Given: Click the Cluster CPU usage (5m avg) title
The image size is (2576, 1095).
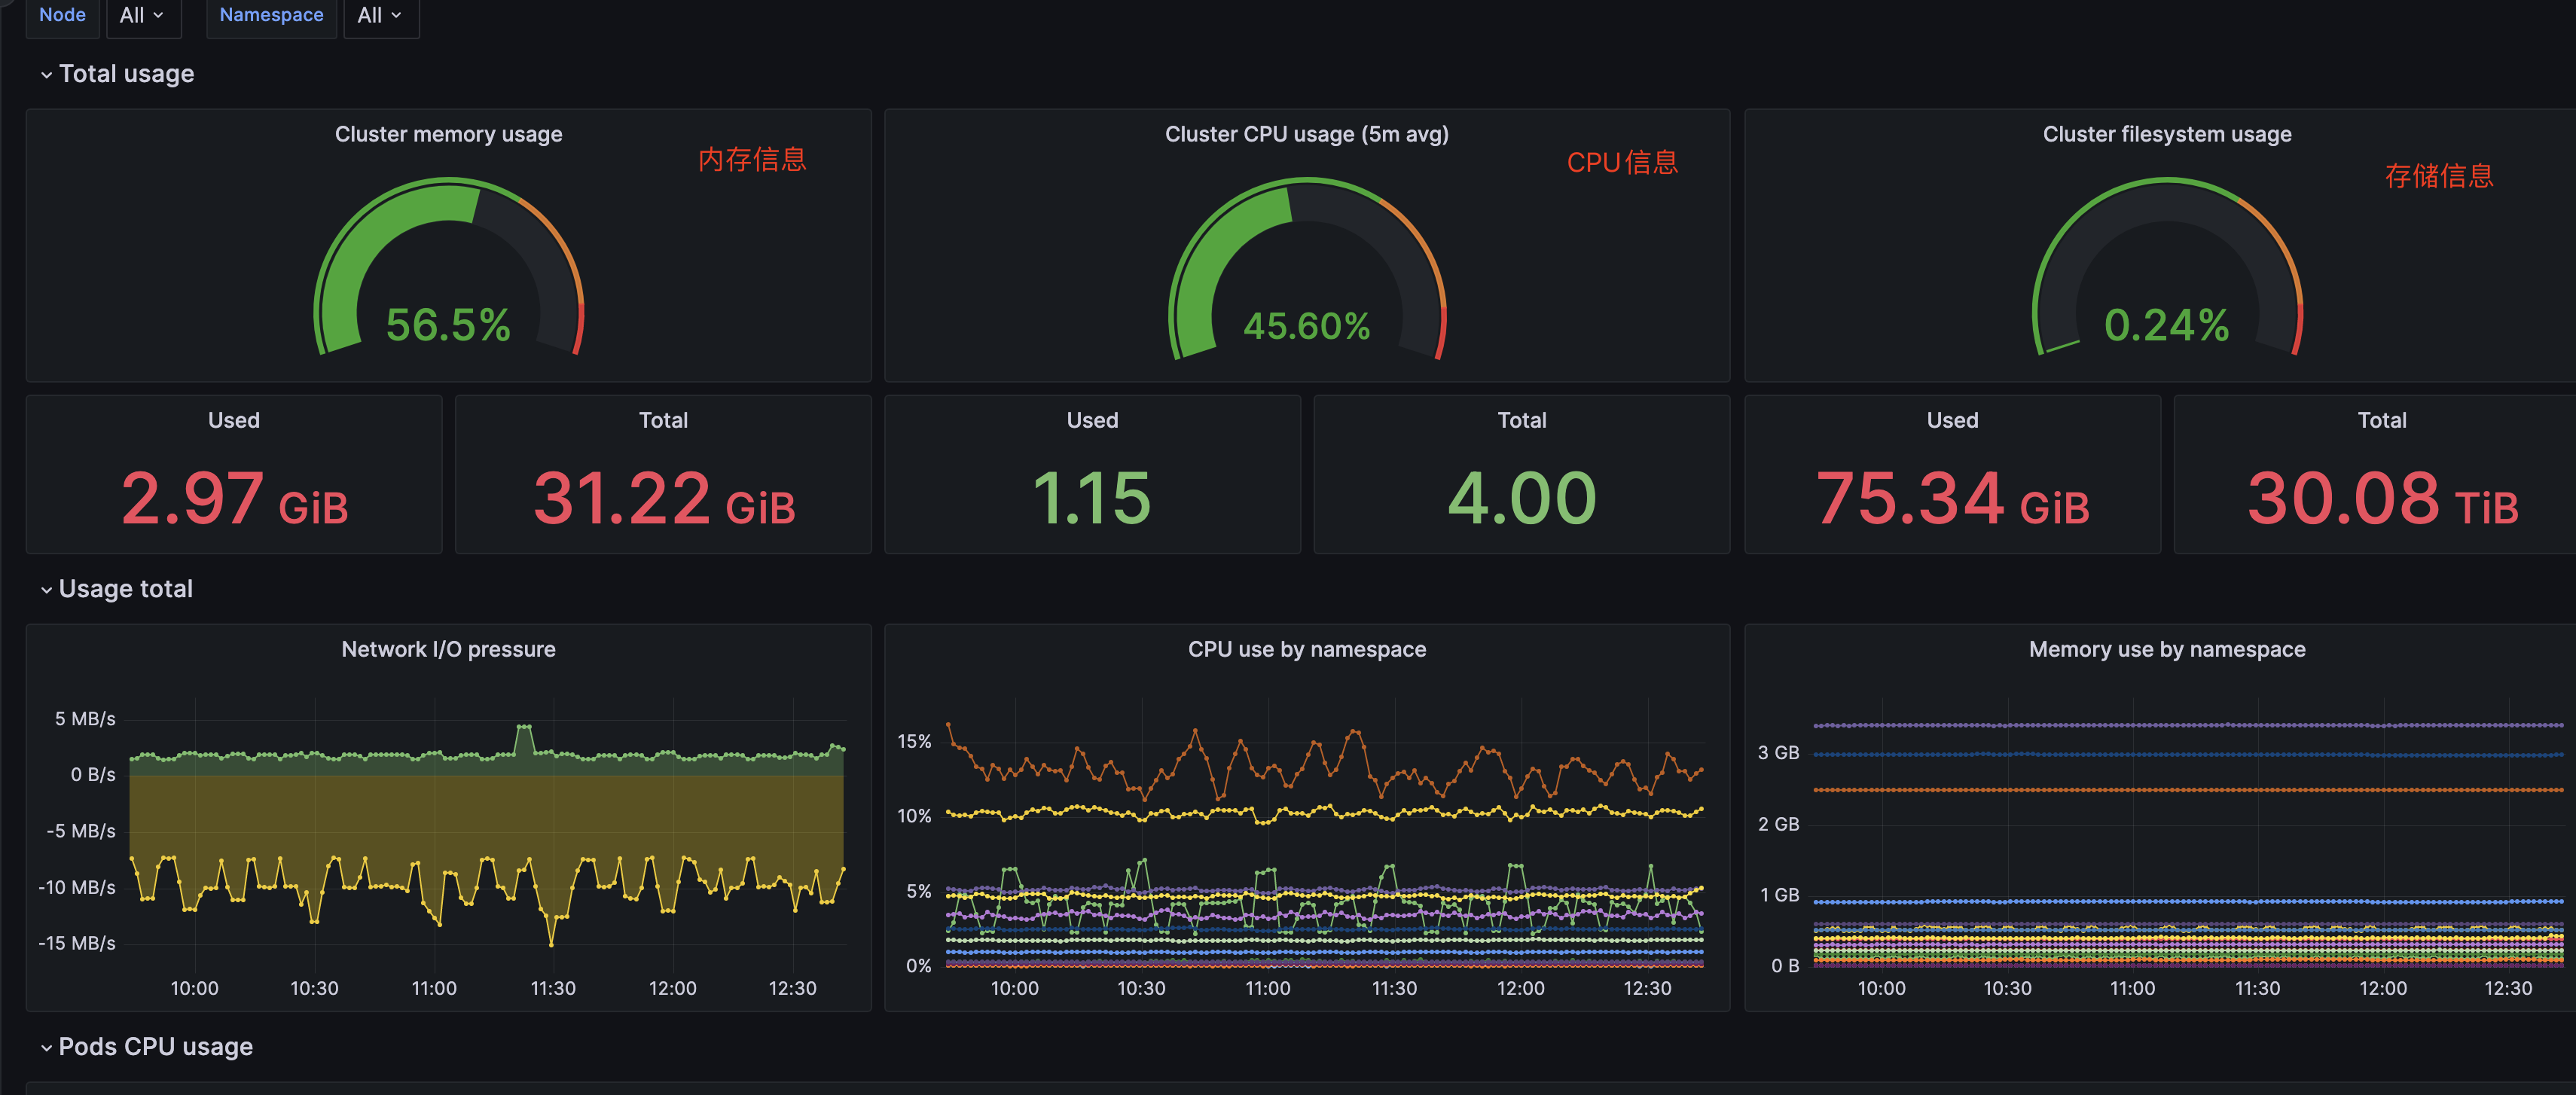Looking at the screenshot, I should point(1306,134).
